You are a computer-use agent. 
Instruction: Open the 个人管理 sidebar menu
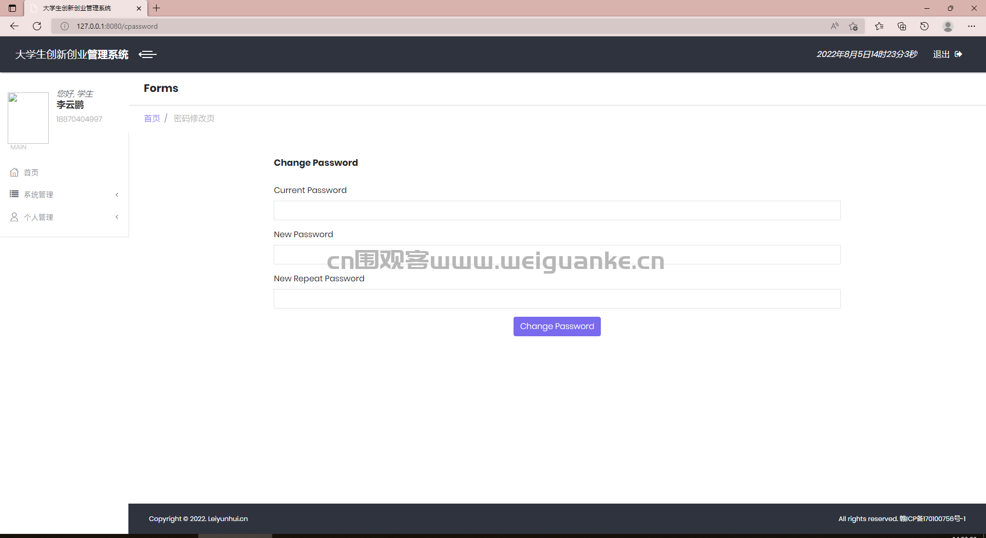click(x=64, y=217)
